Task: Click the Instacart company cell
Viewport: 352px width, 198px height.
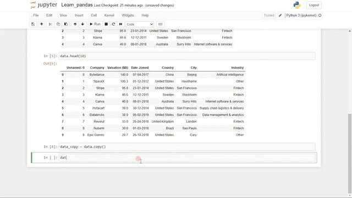Action: (98, 108)
